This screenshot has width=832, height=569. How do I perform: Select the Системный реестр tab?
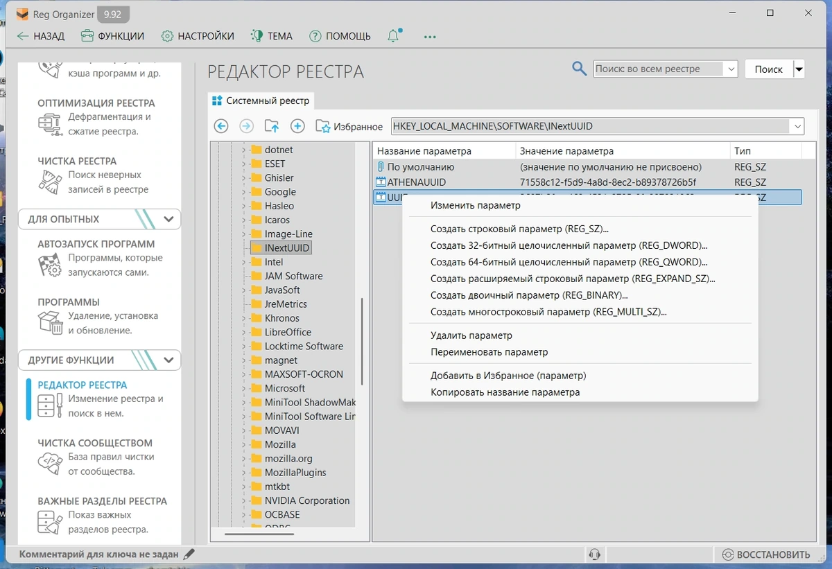pos(261,100)
